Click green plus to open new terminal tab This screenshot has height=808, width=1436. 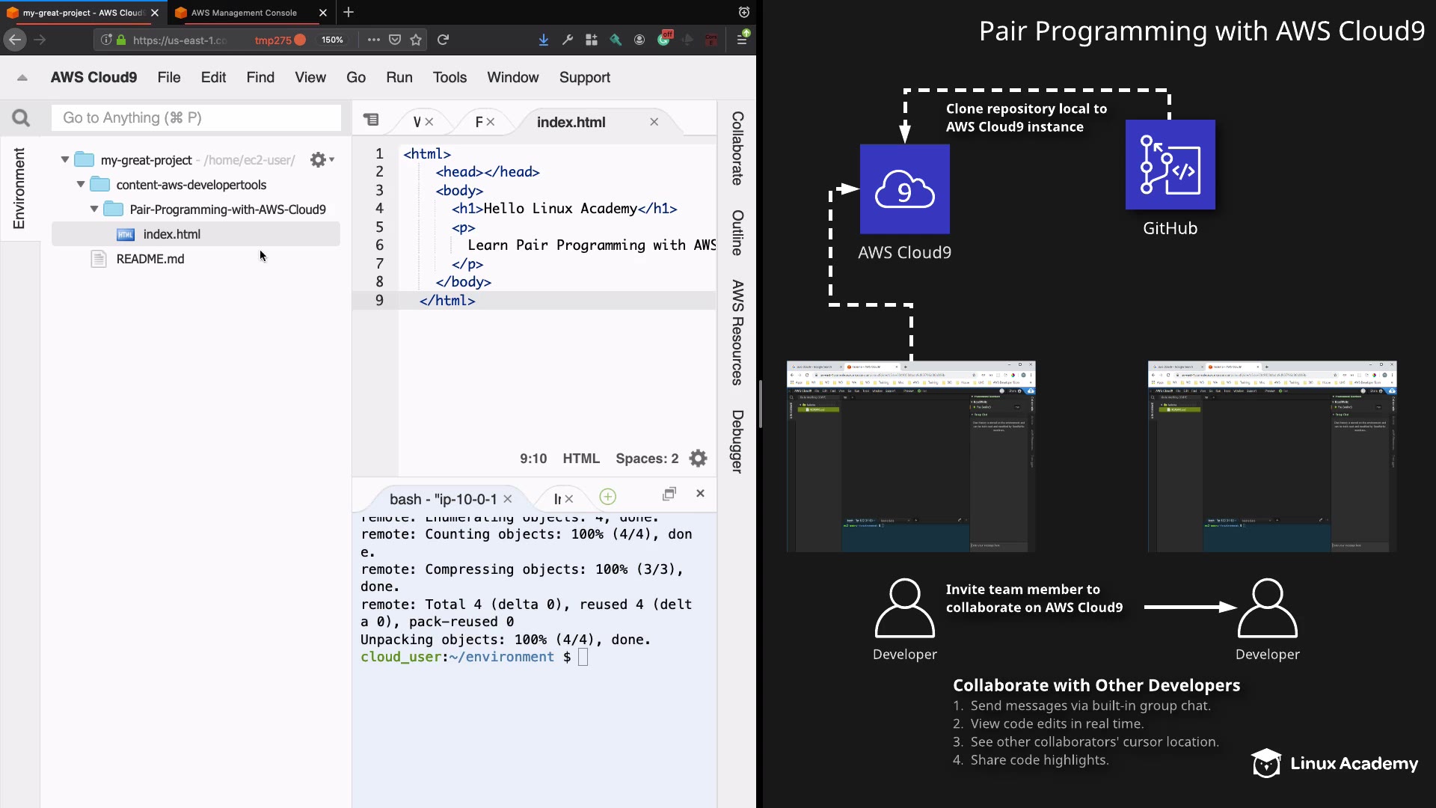(608, 497)
